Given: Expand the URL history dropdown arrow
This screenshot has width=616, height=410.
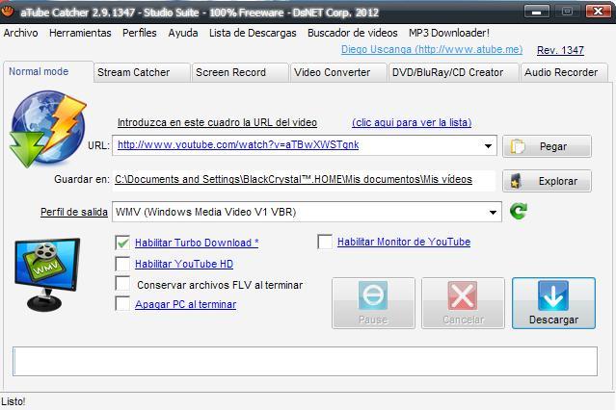Looking at the screenshot, I should pyautogui.click(x=488, y=146).
